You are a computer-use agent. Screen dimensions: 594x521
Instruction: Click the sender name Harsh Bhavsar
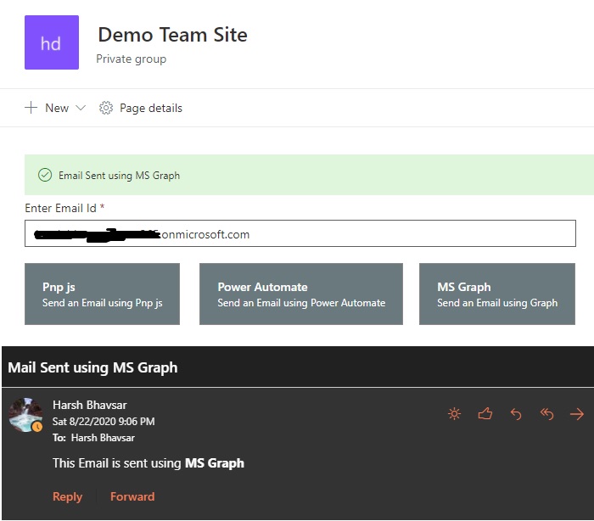pos(90,405)
